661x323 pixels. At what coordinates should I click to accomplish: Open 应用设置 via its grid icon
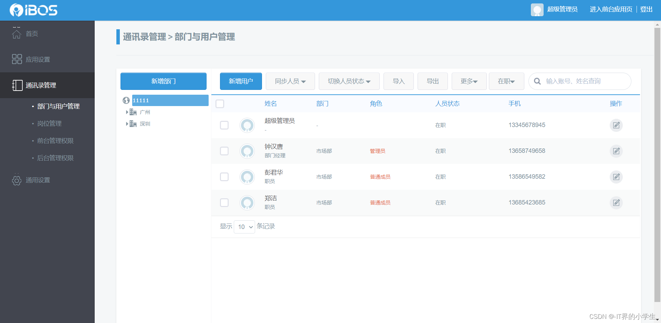(16, 59)
